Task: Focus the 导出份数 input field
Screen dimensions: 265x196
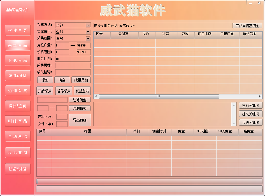Action: point(62,116)
